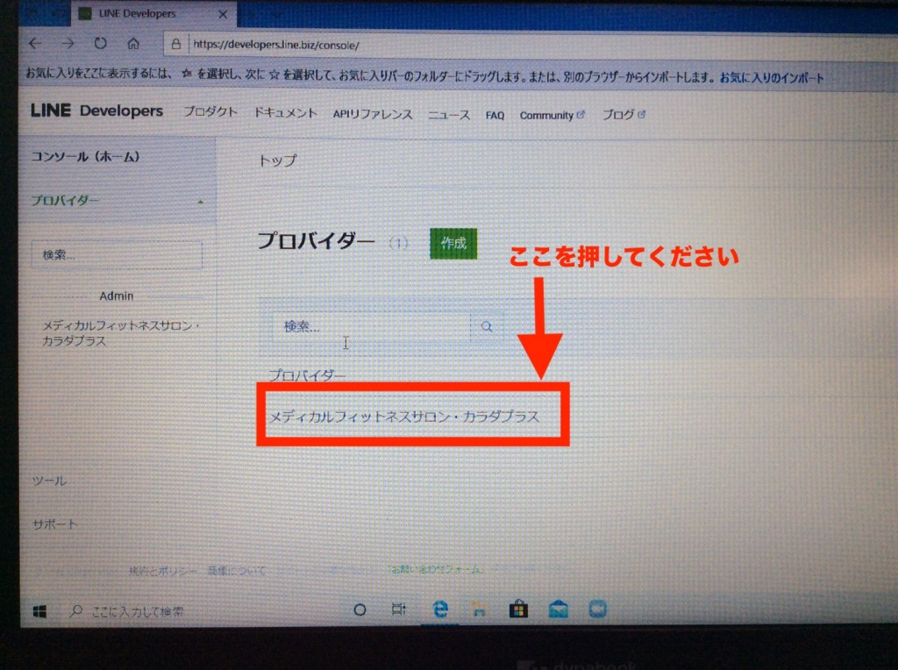Image resolution: width=898 pixels, height=670 pixels.
Task: Open ツール in the sidebar
Action: 49,481
